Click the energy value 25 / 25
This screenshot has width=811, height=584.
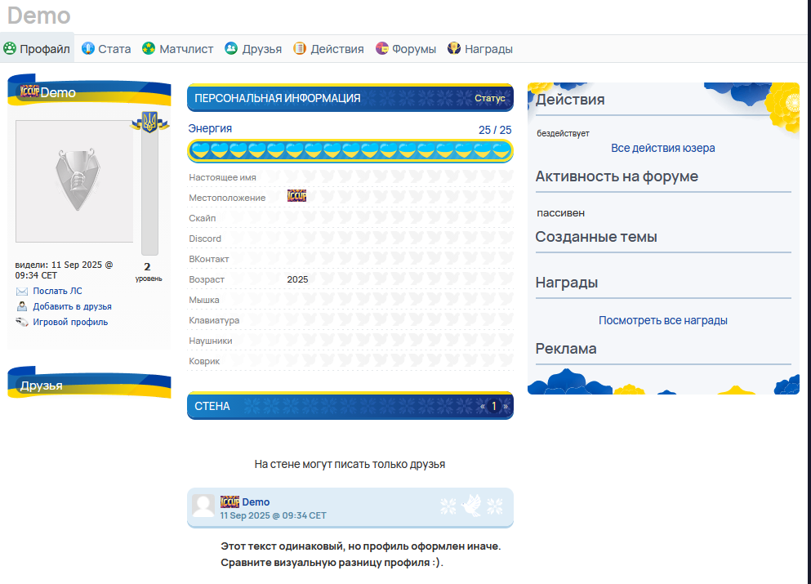pyautogui.click(x=495, y=130)
